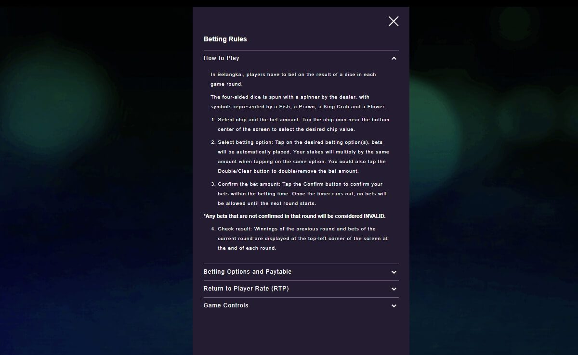578x355 pixels.
Task: Click the four-sided dice description paragraph
Action: tap(298, 102)
